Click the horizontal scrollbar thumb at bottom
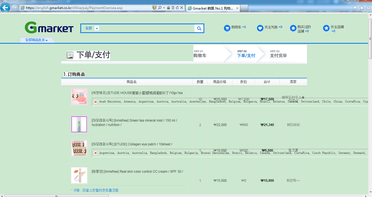Screen dimensions: 372x197 pos(57,196)
